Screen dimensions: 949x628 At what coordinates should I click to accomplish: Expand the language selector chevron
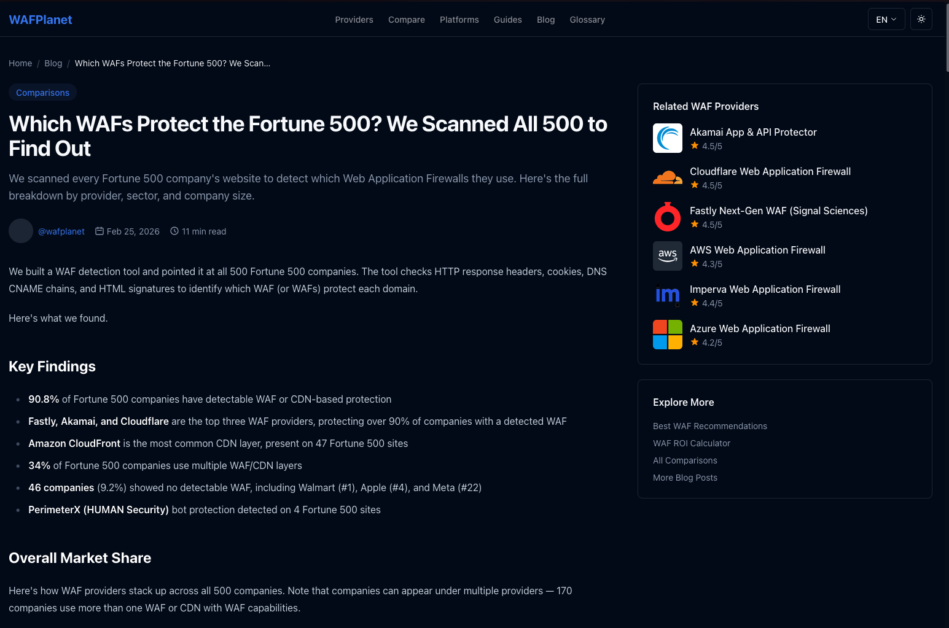[x=895, y=19]
